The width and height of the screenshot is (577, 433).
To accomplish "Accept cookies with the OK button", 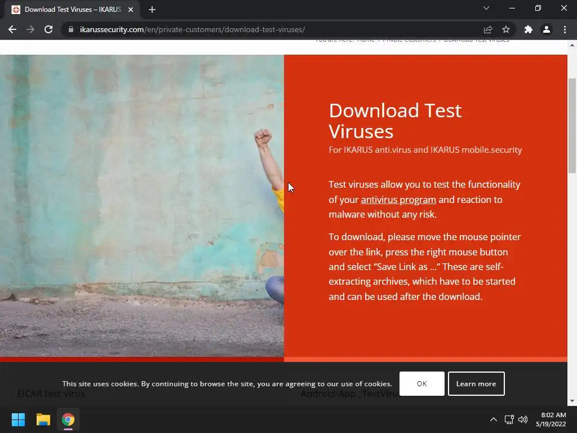I will coord(421,383).
